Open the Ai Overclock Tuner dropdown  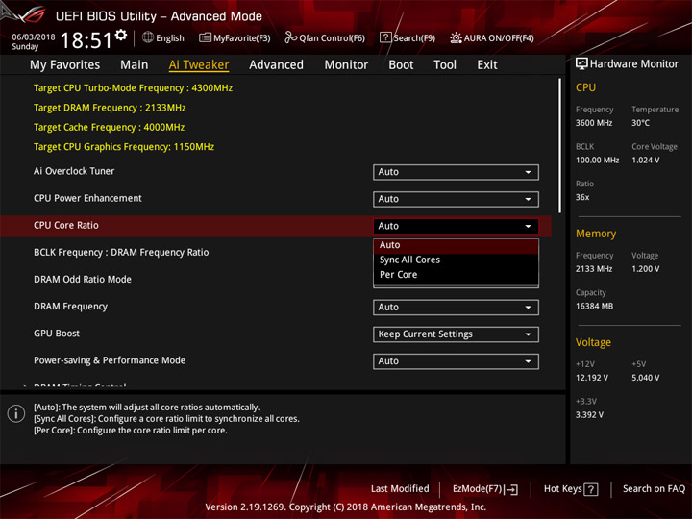coord(456,172)
